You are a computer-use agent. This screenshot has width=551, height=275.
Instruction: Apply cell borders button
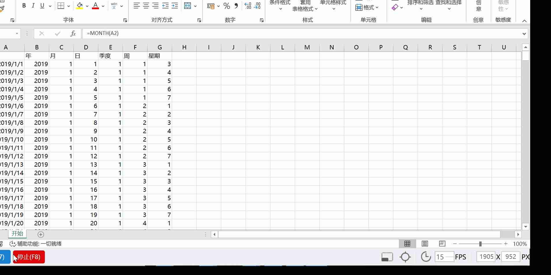coord(61,6)
